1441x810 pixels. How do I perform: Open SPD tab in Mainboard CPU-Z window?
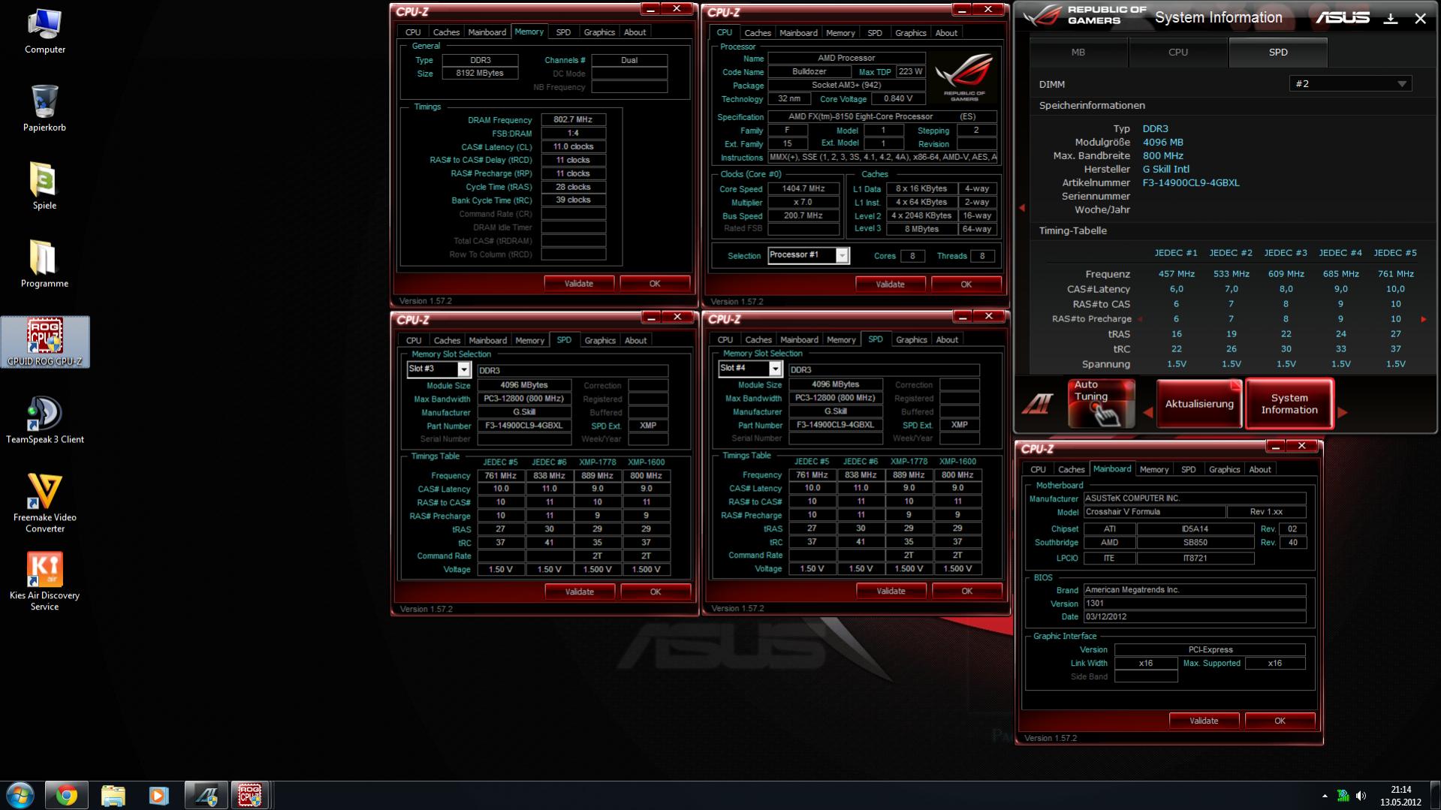(1188, 470)
